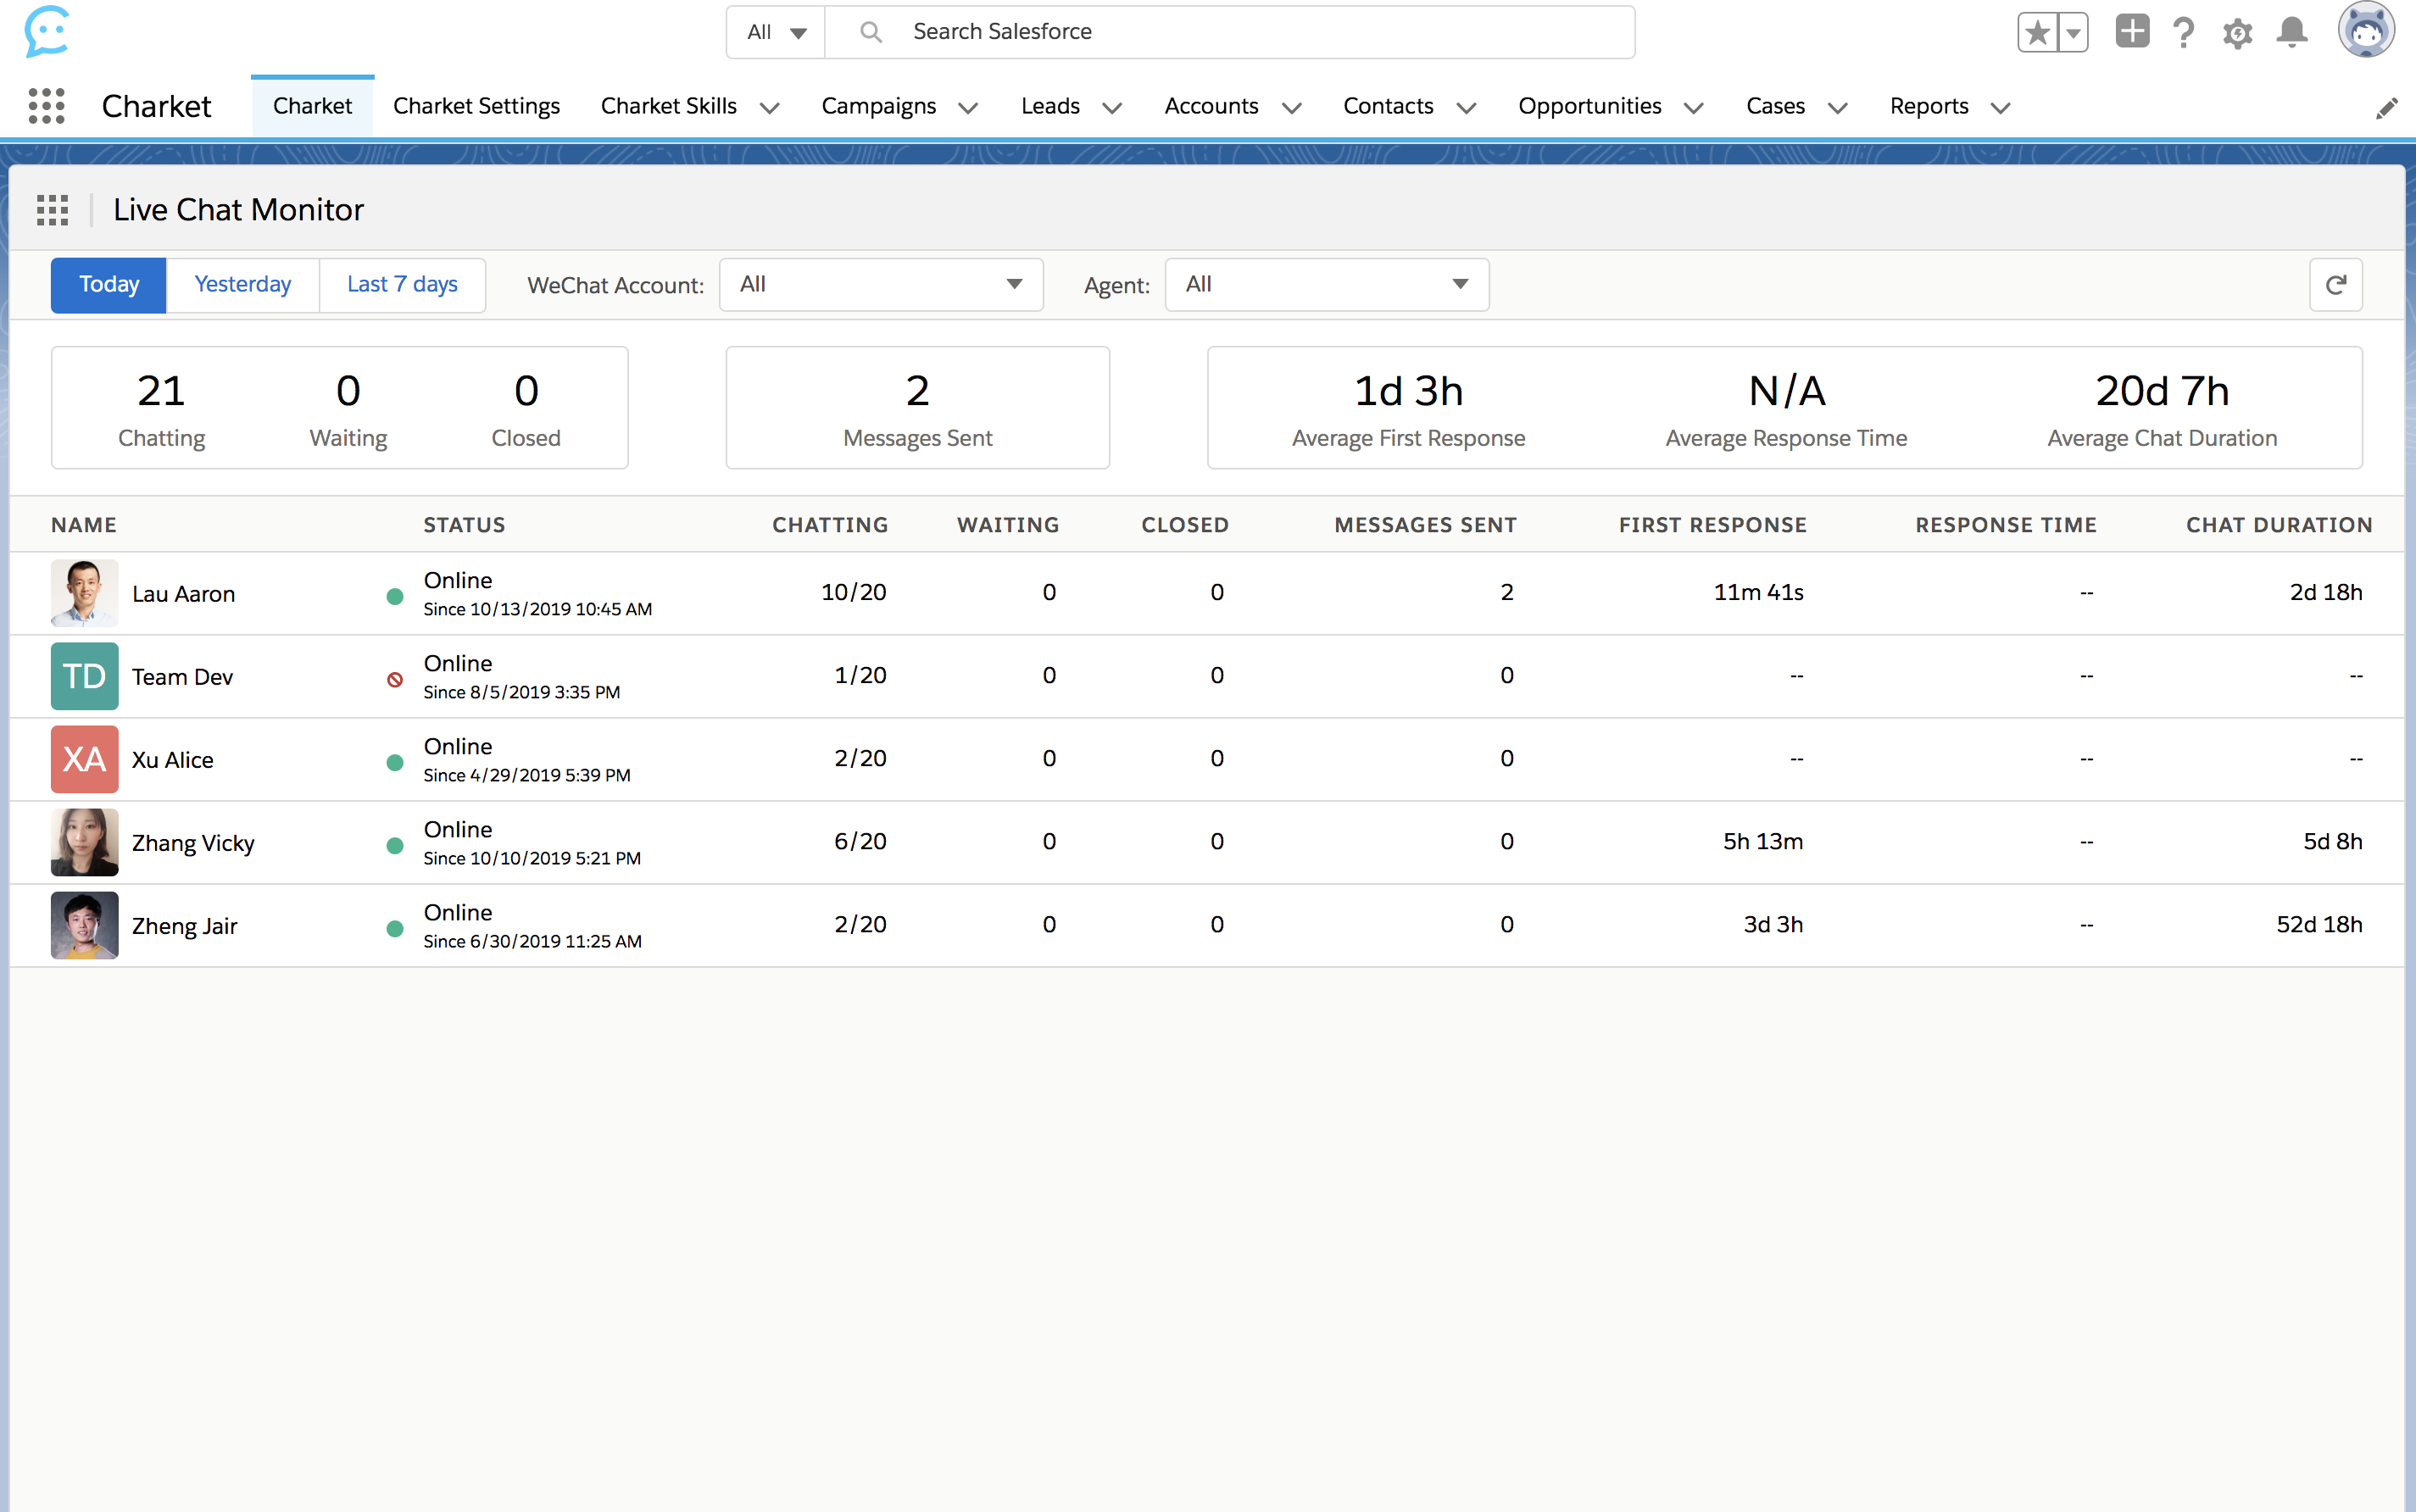
Task: Open the Charket Settings tab
Action: click(x=476, y=106)
